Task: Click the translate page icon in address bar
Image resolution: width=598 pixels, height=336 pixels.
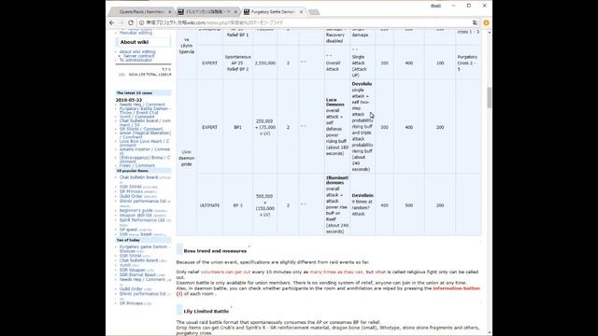Action: click(475, 22)
